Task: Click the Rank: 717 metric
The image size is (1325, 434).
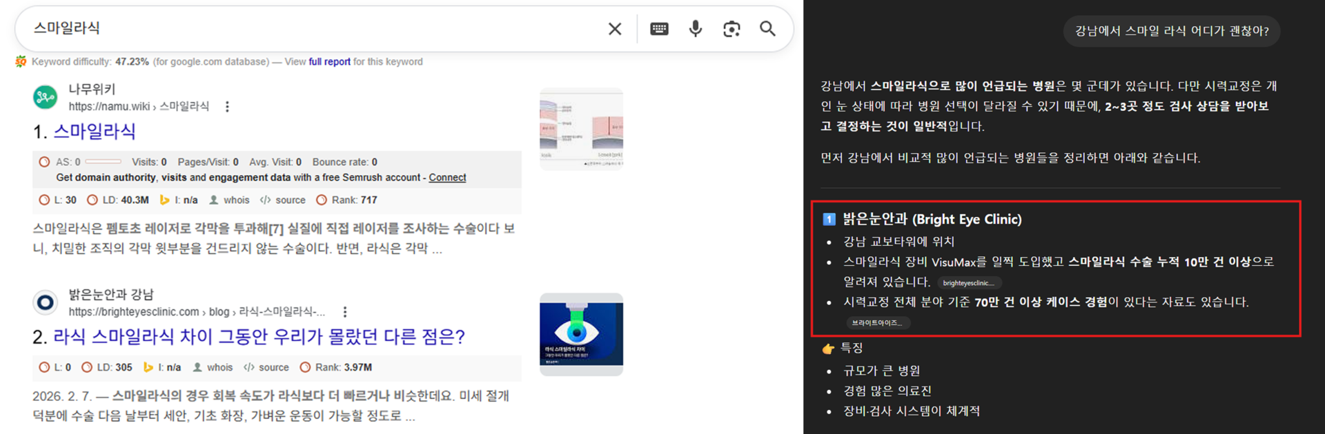Action: coord(346,200)
